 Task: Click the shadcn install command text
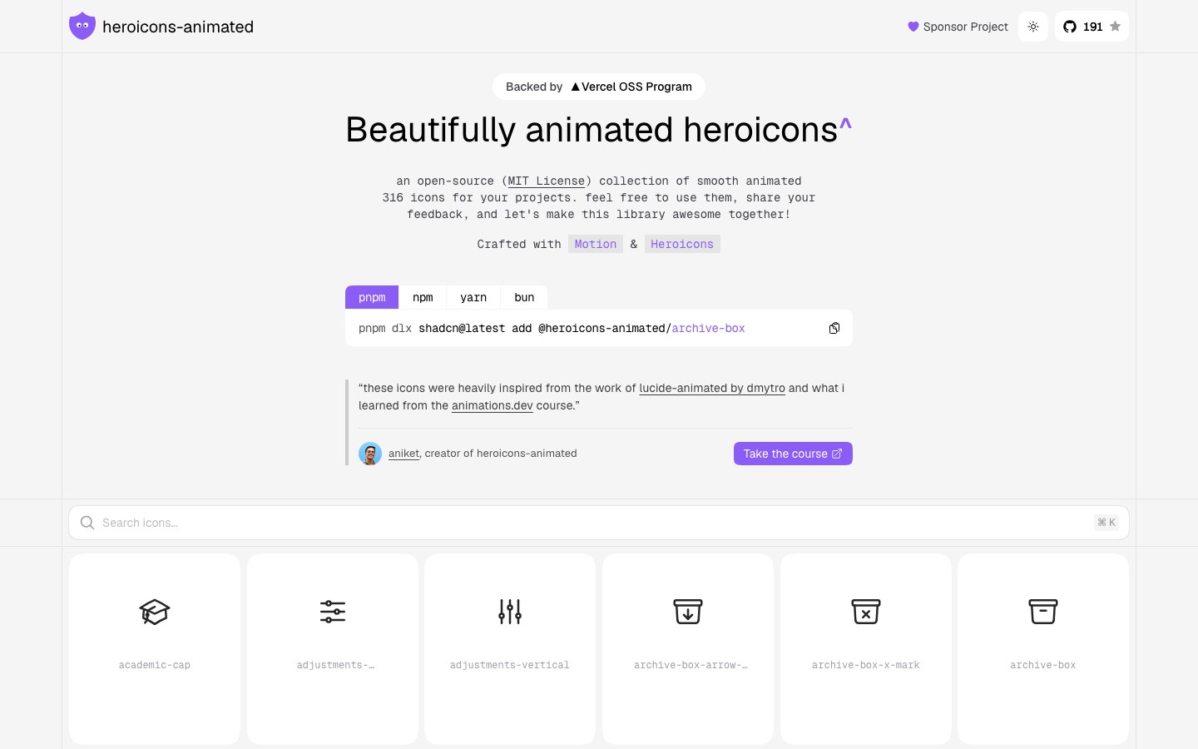[x=552, y=328]
